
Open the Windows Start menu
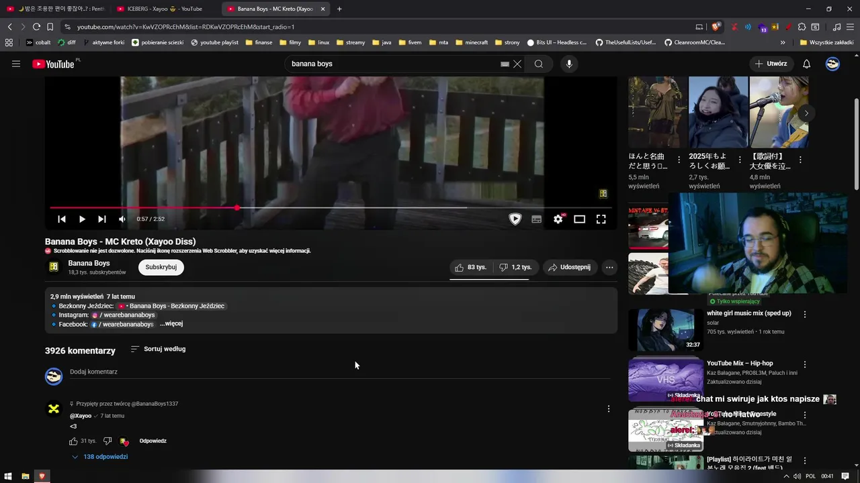click(8, 476)
